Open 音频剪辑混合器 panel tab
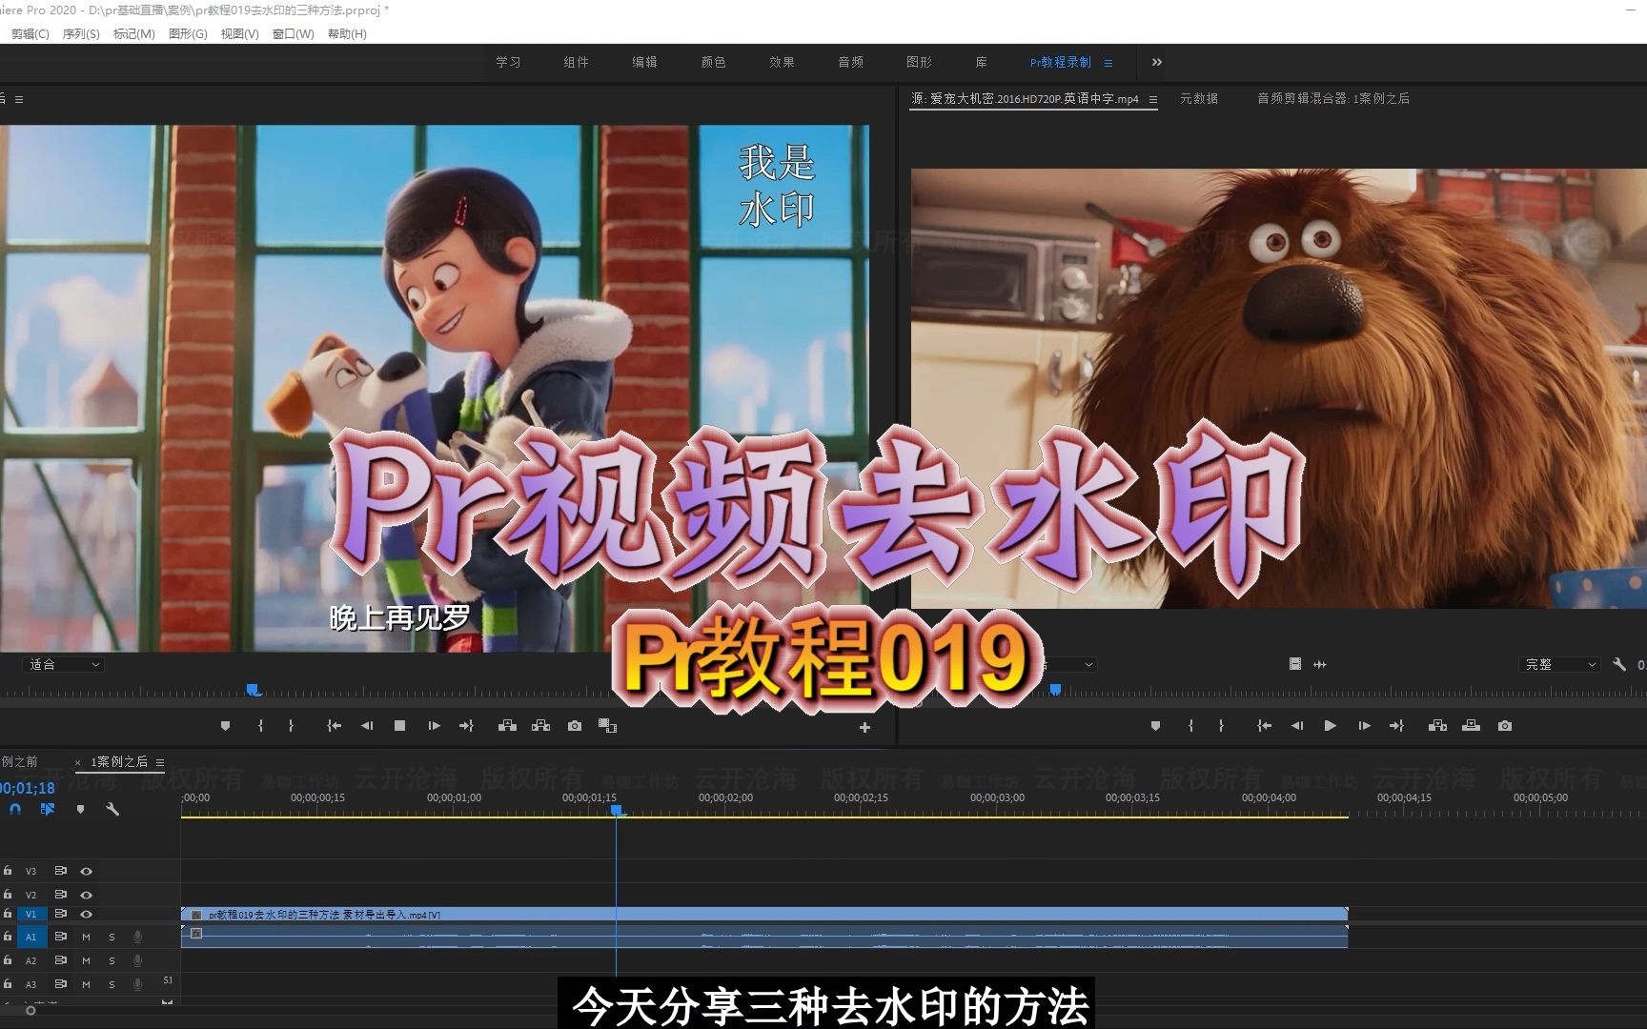This screenshot has height=1029, width=1647. pos(1332,98)
